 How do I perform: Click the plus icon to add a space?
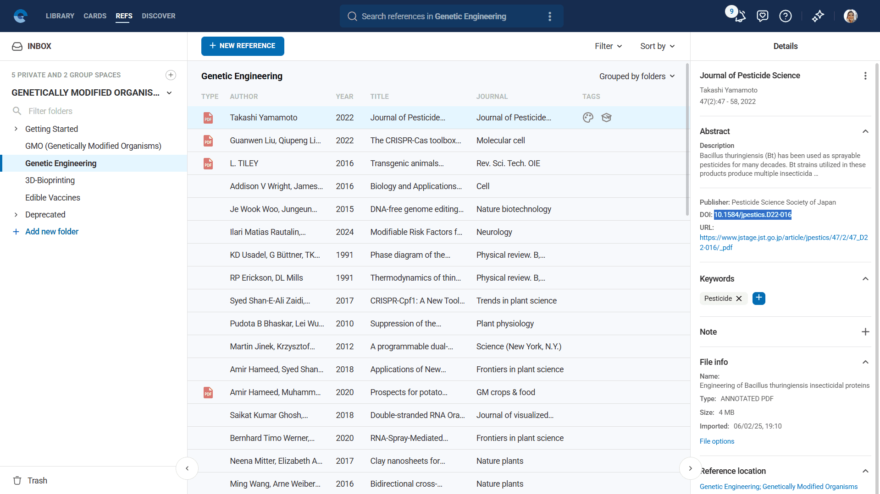[171, 75]
